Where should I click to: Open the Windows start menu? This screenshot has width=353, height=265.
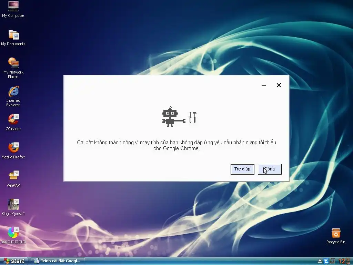click(14, 261)
